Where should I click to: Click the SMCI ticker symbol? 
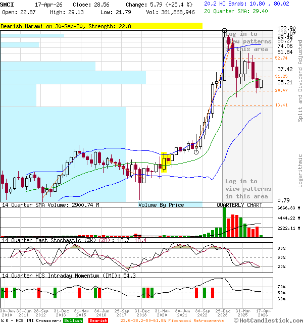7,4
